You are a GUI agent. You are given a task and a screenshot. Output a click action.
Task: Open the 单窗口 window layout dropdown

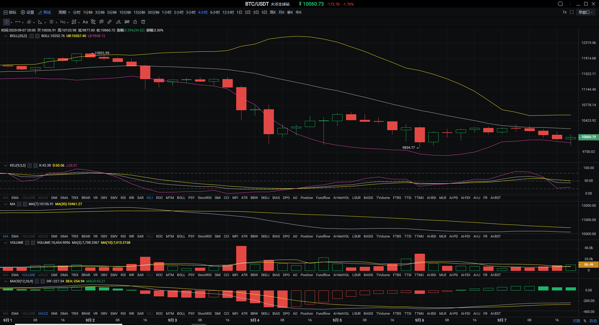point(586,12)
